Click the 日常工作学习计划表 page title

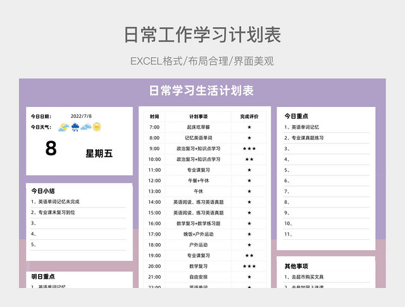(x=202, y=35)
